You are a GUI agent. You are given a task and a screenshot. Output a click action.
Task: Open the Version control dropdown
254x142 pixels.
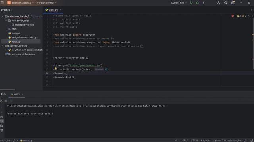point(47,3)
